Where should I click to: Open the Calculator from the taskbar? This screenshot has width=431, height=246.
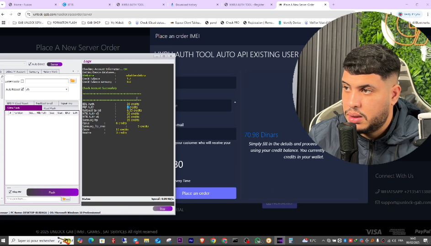[x=291, y=241]
